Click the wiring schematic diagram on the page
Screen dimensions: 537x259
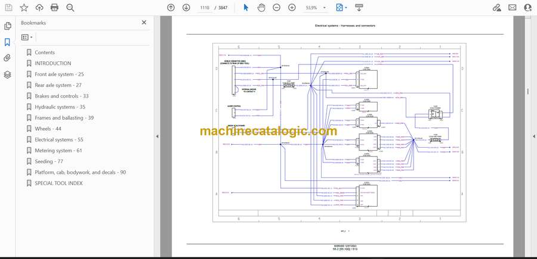340,132
